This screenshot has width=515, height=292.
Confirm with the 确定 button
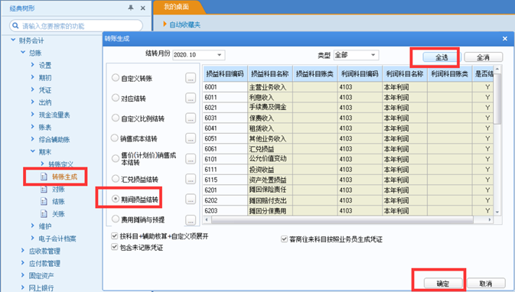[443, 284]
